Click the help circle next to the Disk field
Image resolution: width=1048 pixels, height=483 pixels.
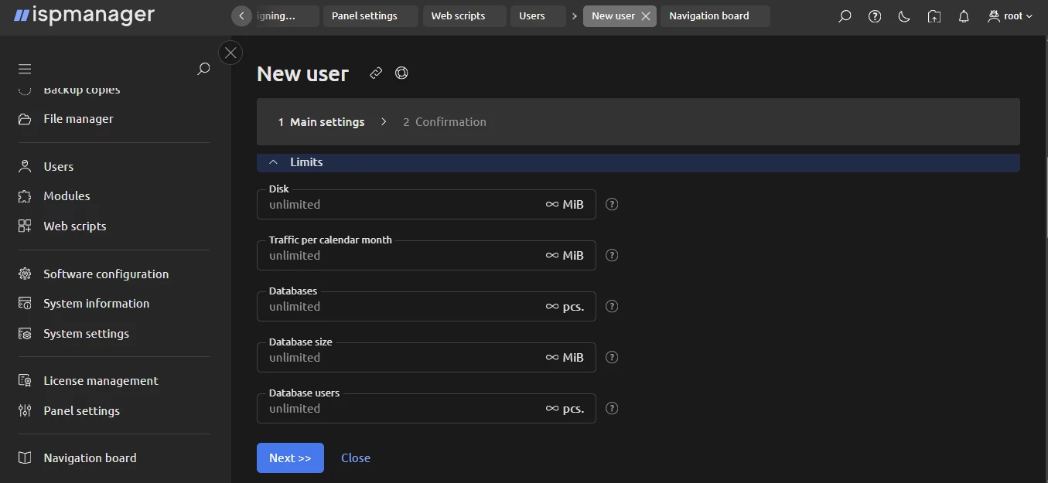click(x=611, y=204)
